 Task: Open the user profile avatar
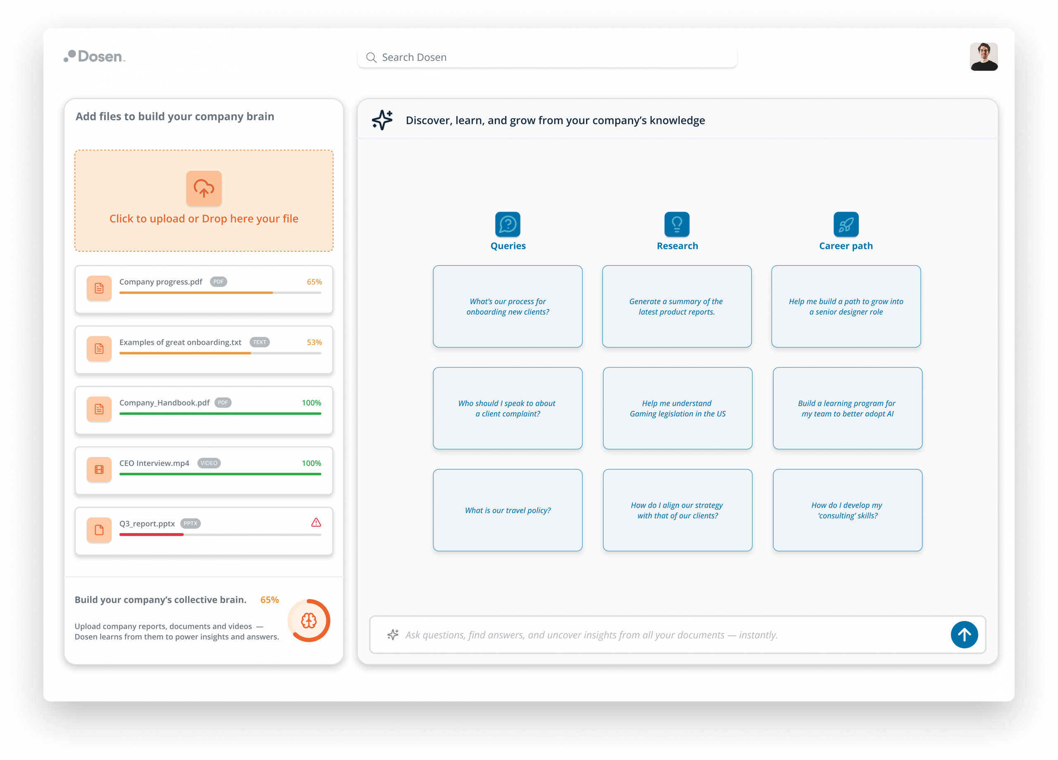coord(983,57)
